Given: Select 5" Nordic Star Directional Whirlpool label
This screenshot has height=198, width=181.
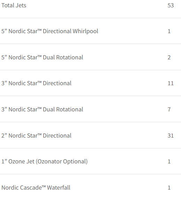Looking at the screenshot, I should point(50,31).
